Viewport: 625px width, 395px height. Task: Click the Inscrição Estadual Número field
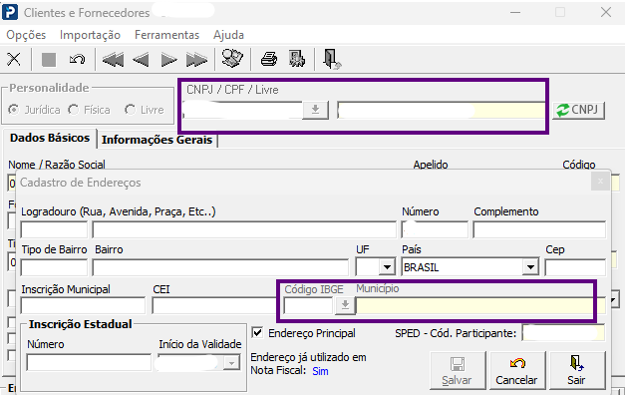(89, 363)
